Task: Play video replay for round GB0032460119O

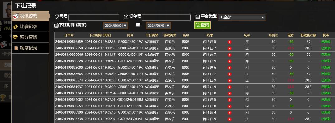Action: coord(230,87)
